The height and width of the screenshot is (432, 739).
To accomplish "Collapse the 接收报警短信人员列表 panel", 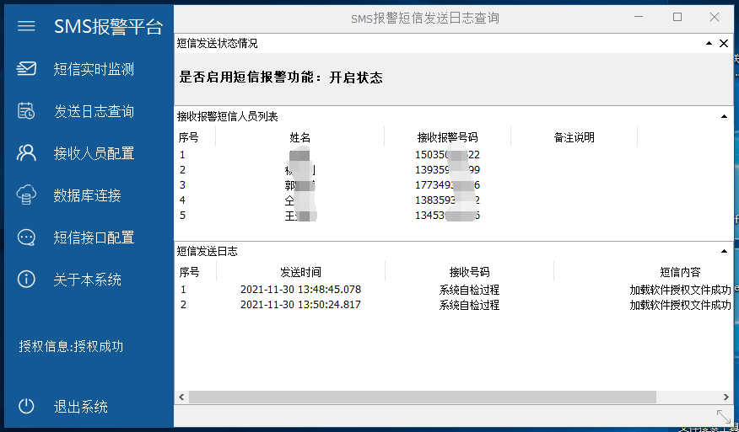I will coord(723,116).
